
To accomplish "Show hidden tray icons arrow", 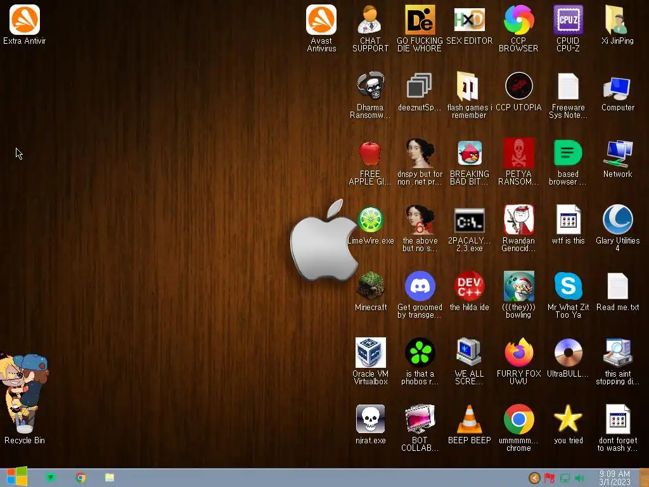I will (x=534, y=478).
